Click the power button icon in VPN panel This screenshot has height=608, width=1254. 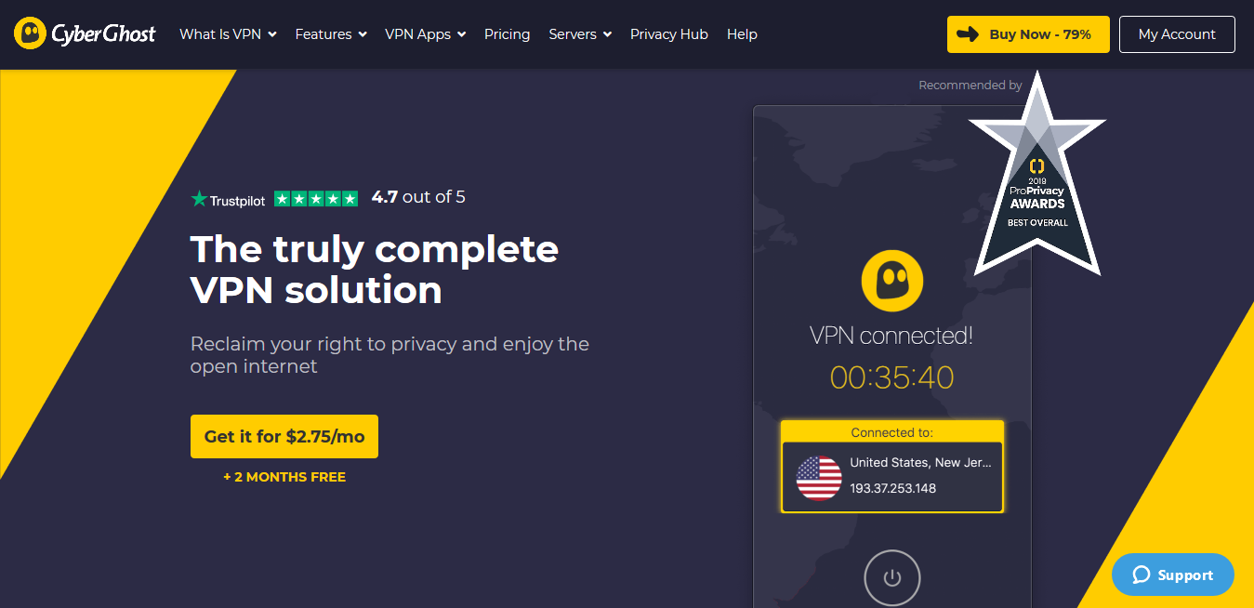[891, 578]
